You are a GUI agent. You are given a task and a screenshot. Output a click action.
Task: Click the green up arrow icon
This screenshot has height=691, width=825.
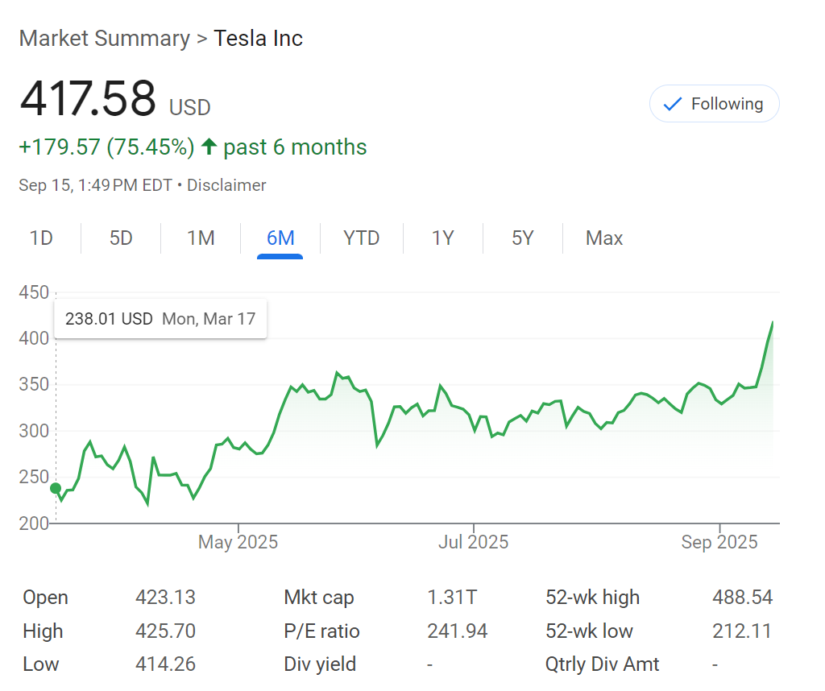point(209,147)
